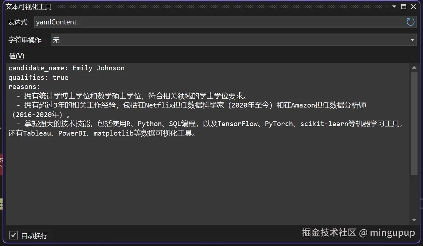The image size is (423, 246).
Task: Open the 字符串操作 combo box
Action: 233,40
